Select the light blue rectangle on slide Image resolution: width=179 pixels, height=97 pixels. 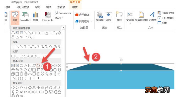click(x=120, y=80)
